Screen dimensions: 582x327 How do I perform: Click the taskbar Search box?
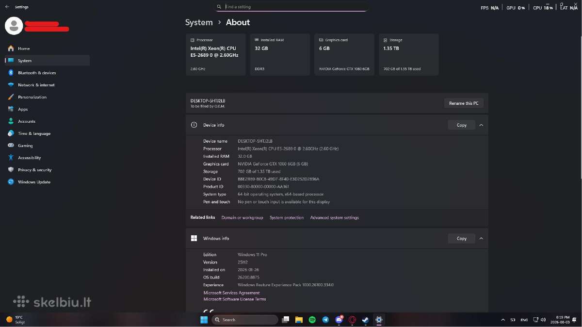(245, 320)
